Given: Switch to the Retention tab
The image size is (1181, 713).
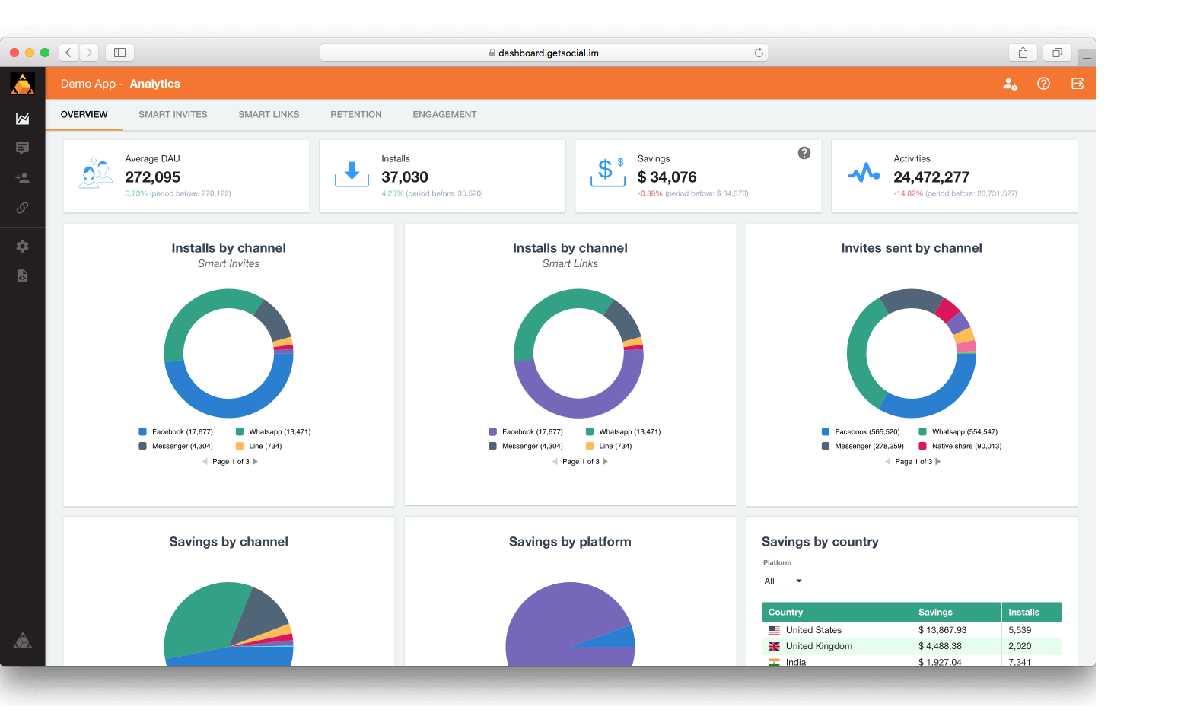Looking at the screenshot, I should [355, 115].
